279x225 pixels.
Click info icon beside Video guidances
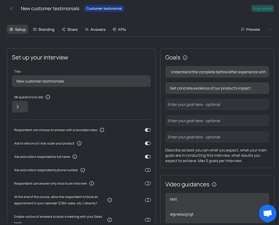pos(214,184)
